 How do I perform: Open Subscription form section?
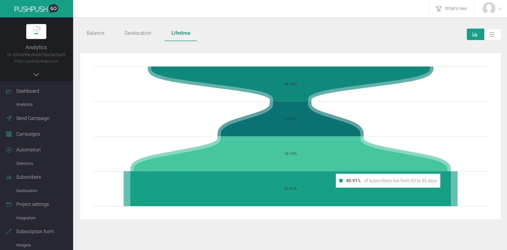(35, 232)
